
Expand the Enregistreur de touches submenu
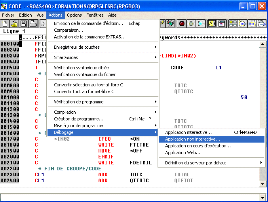(103, 47)
